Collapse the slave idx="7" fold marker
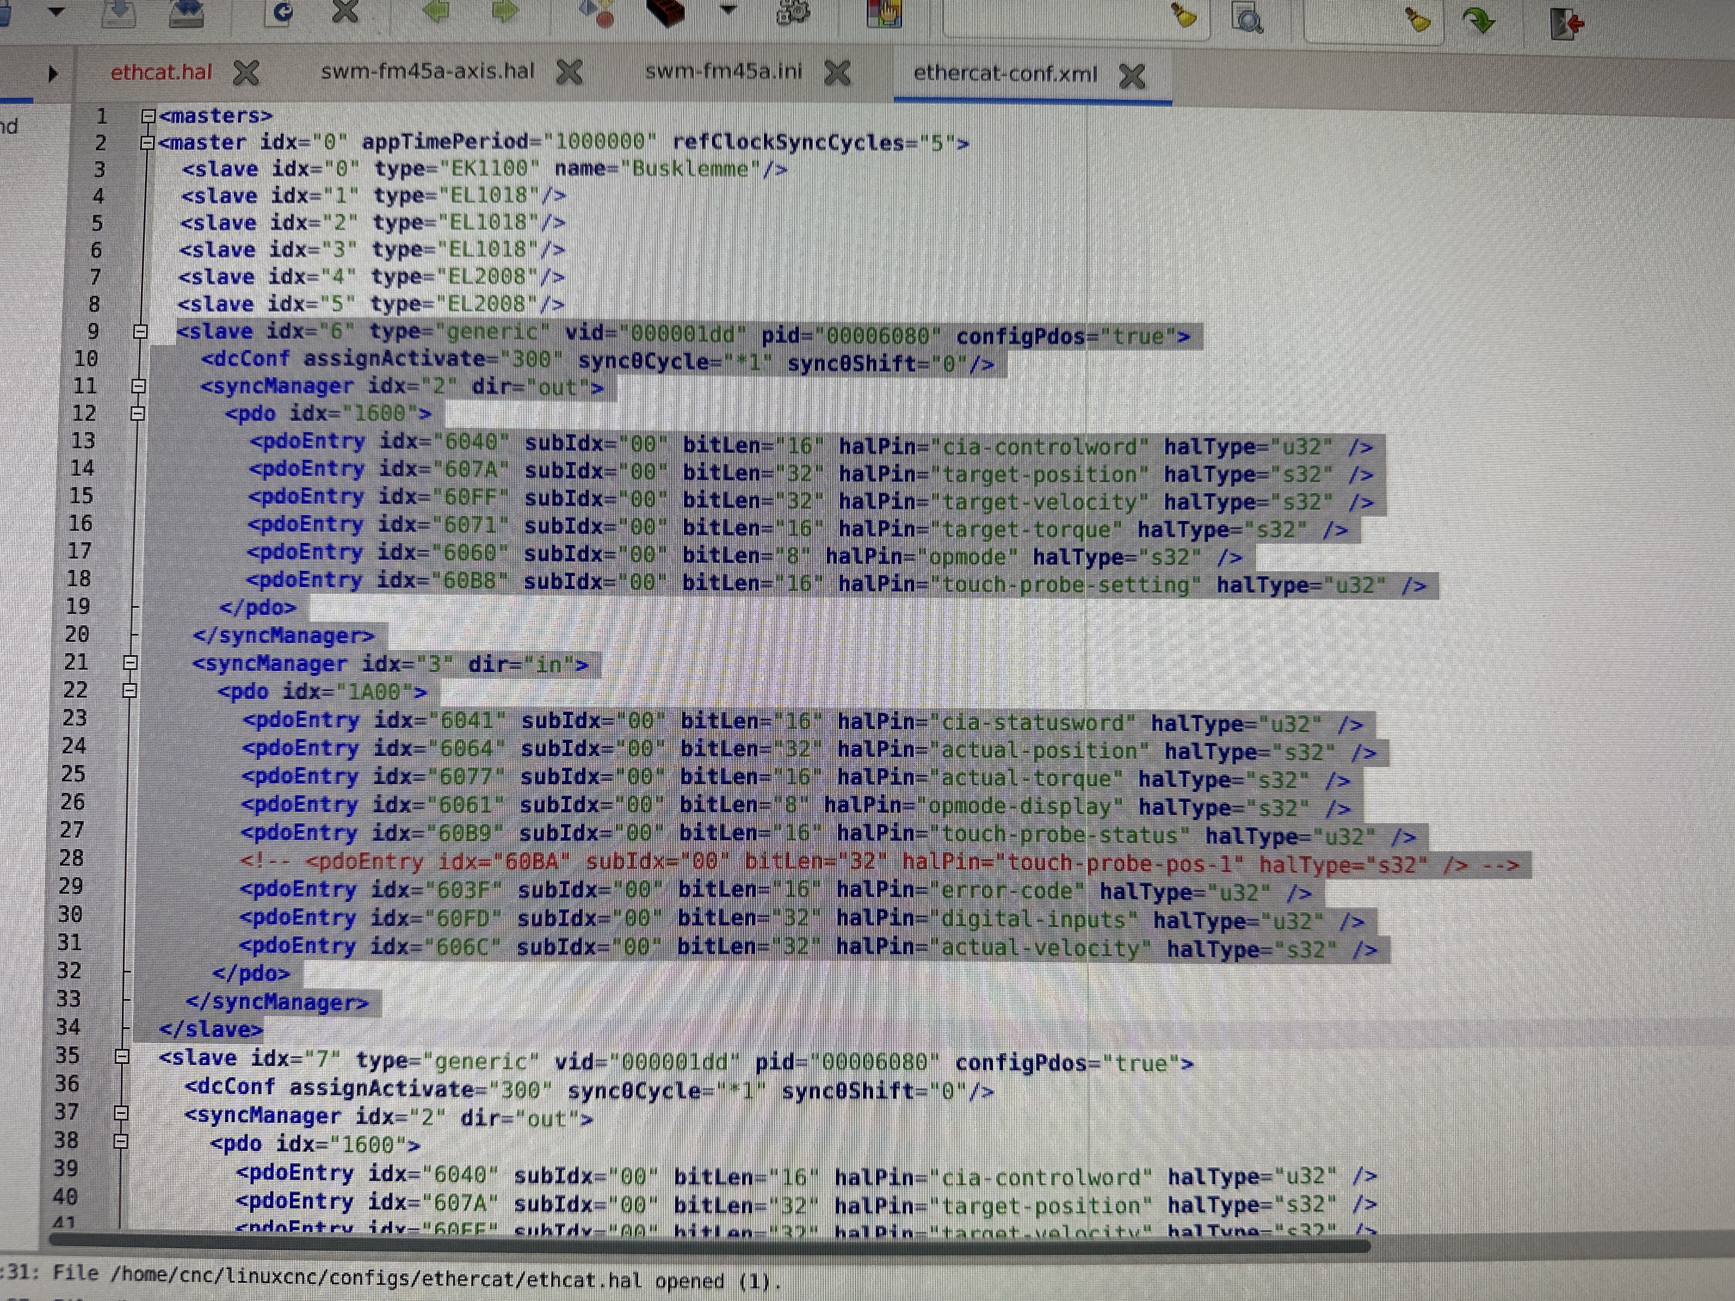This screenshot has height=1301, width=1735. click(122, 1056)
